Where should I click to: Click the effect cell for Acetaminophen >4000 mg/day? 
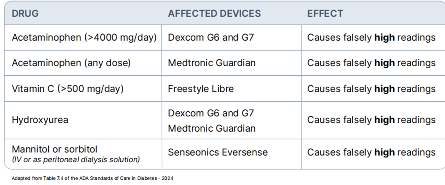tap(371, 38)
